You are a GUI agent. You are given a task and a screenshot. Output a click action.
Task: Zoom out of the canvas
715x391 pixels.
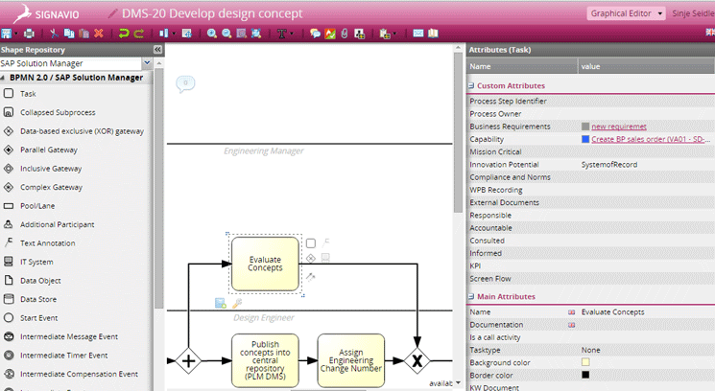click(x=226, y=34)
